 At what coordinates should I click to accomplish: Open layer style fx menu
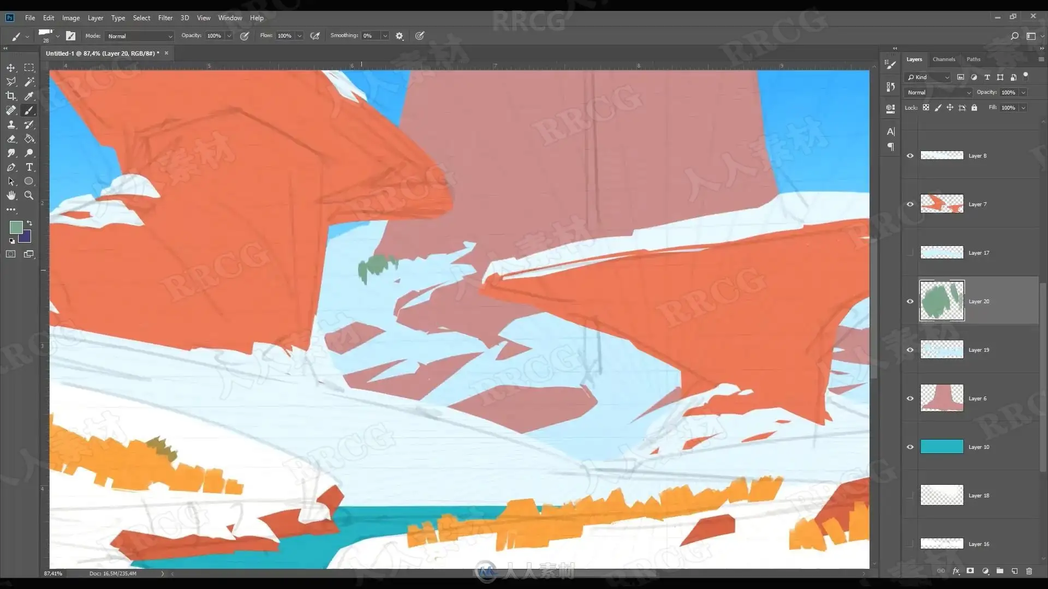(956, 571)
